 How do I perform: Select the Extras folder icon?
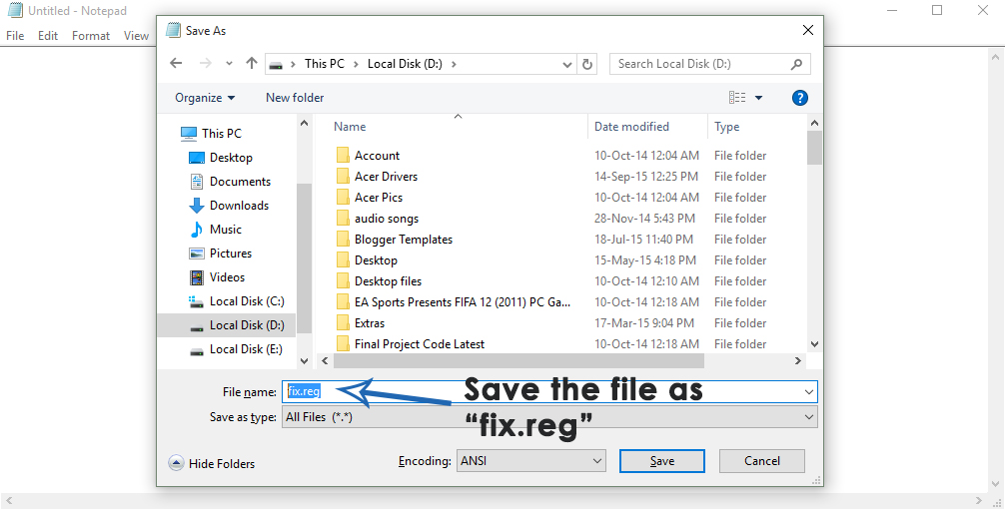343,323
